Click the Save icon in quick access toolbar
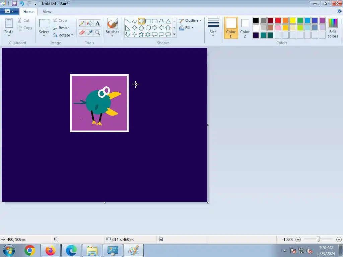 point(14,3)
